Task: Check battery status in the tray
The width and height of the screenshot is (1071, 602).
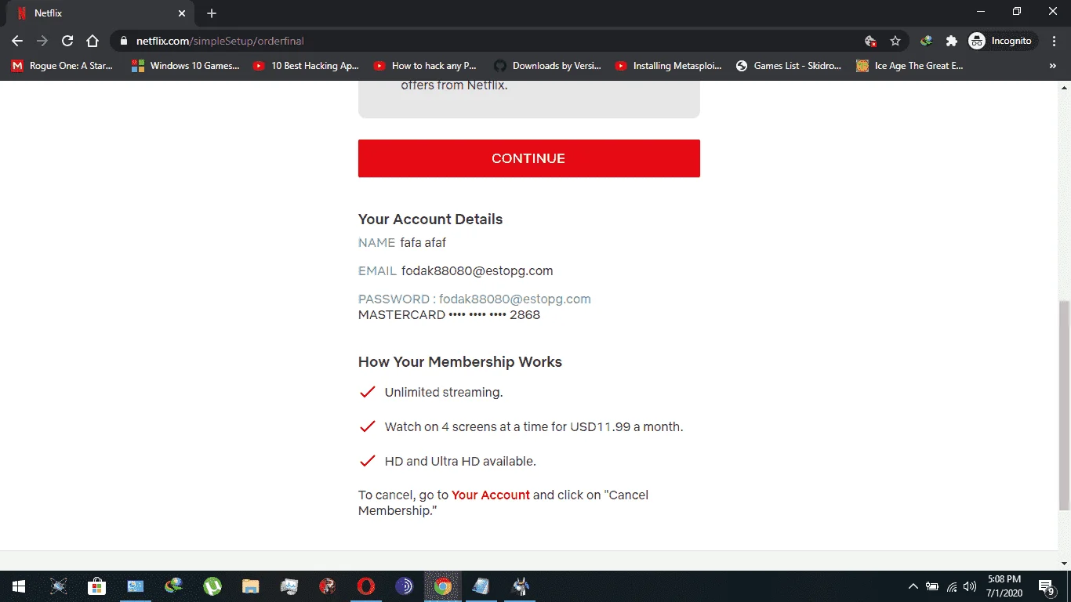Action: point(932,586)
